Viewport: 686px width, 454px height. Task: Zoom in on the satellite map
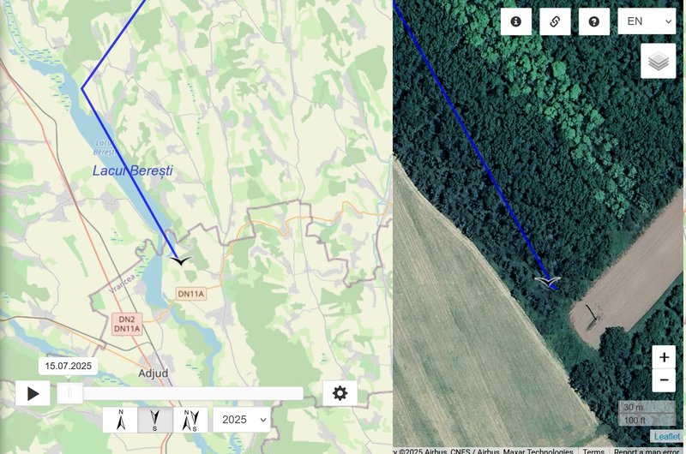pos(664,357)
